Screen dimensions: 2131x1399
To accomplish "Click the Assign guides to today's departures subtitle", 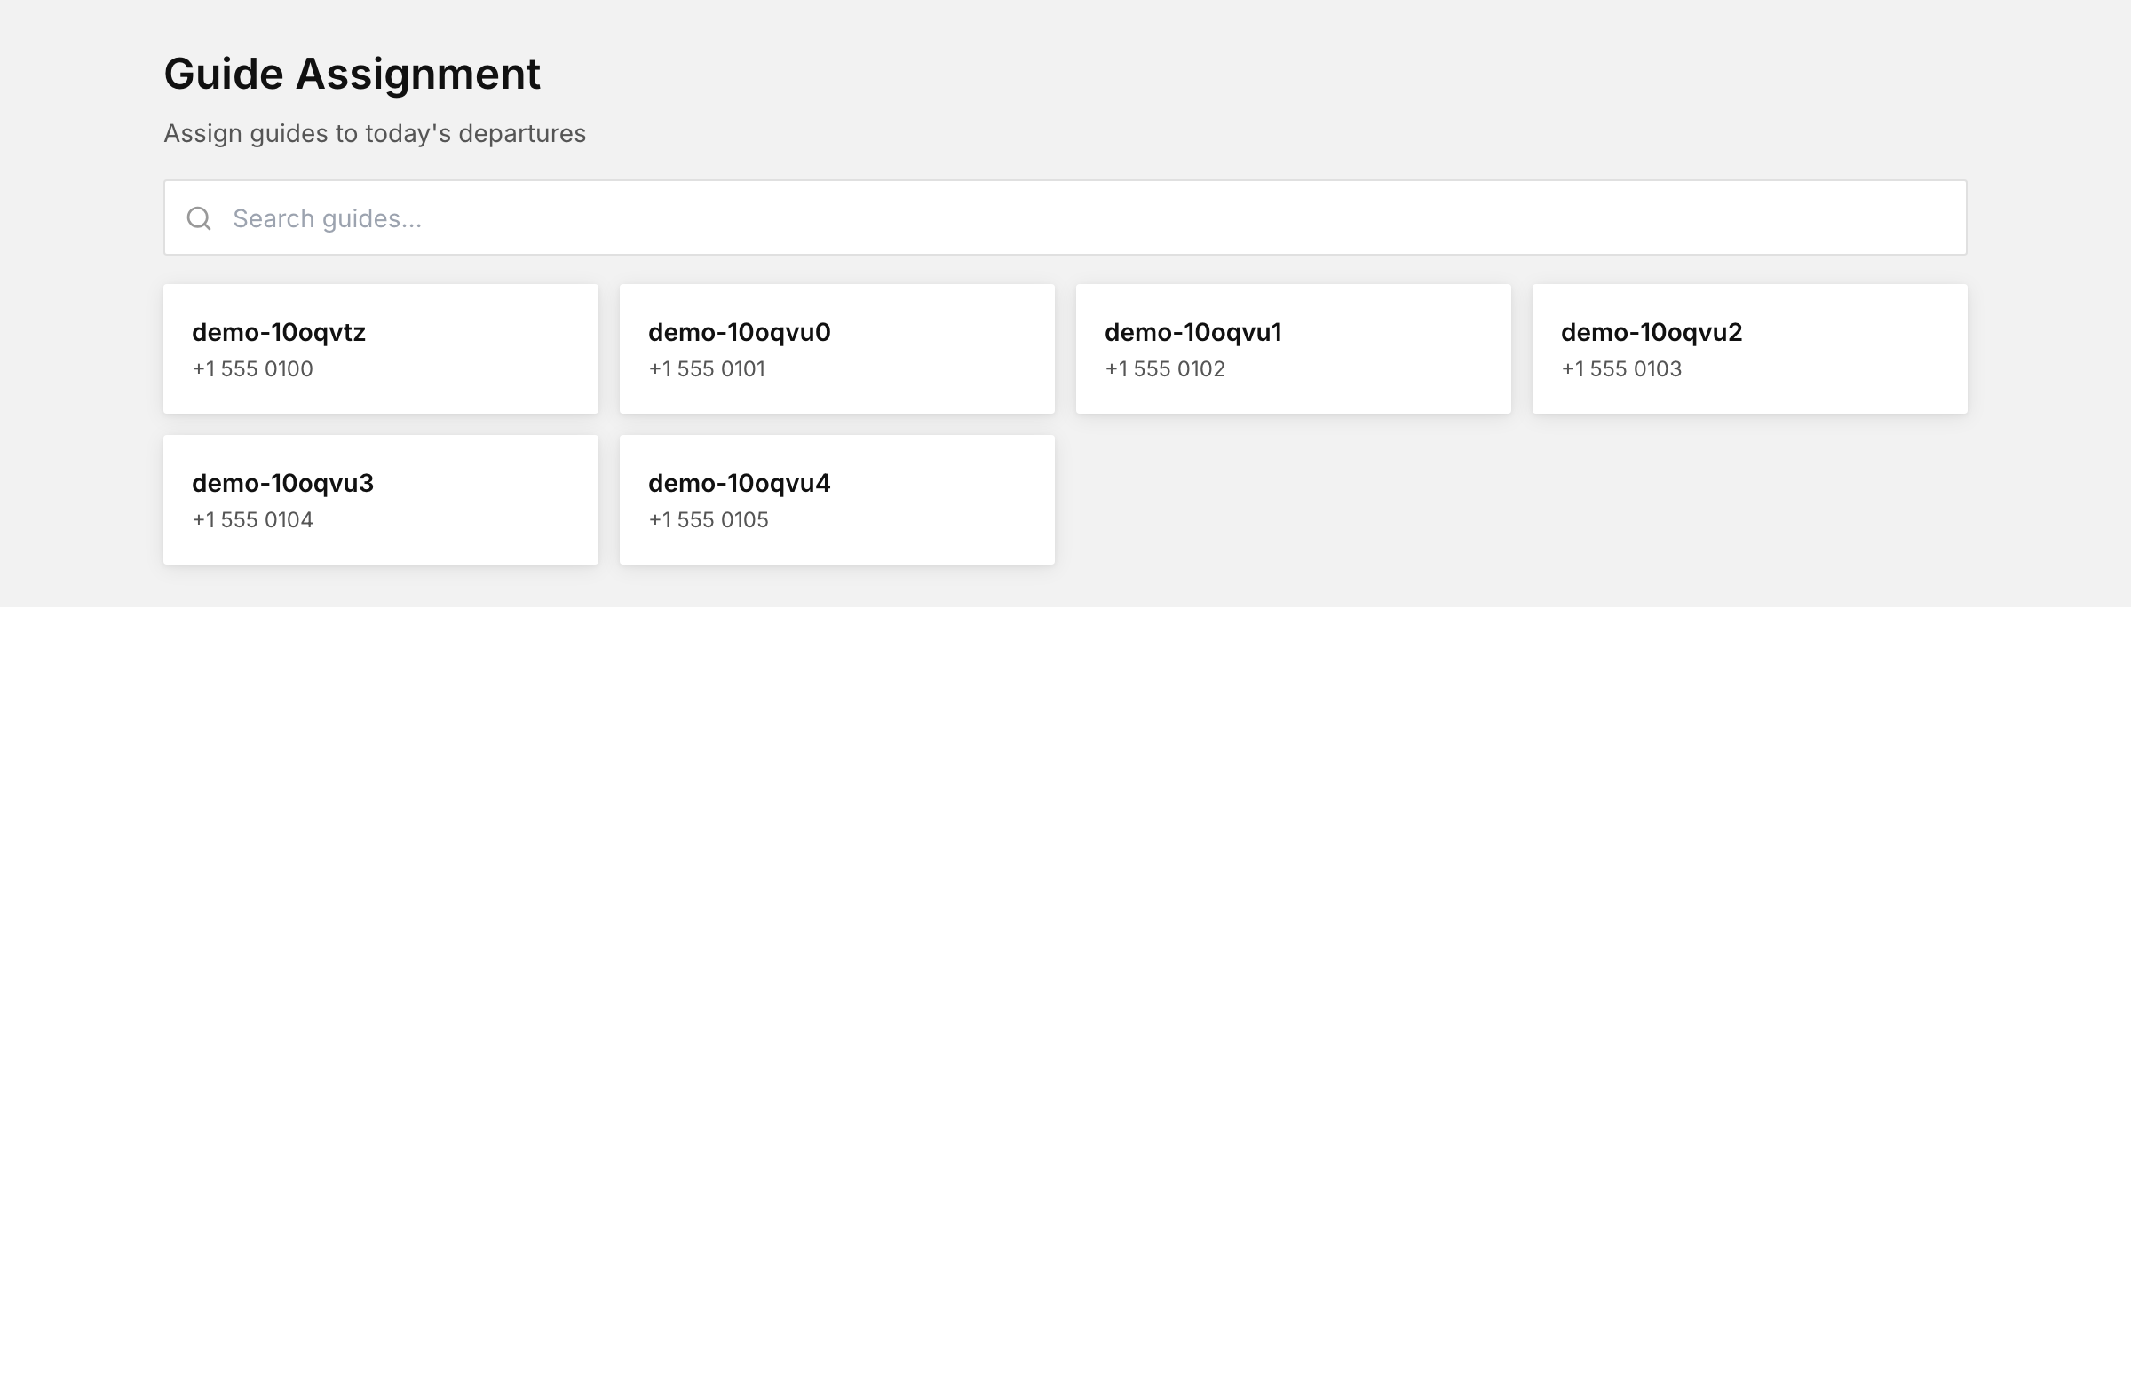I will click(x=375, y=133).
